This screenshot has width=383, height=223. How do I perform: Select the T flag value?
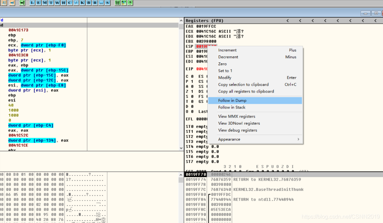click(x=192, y=101)
